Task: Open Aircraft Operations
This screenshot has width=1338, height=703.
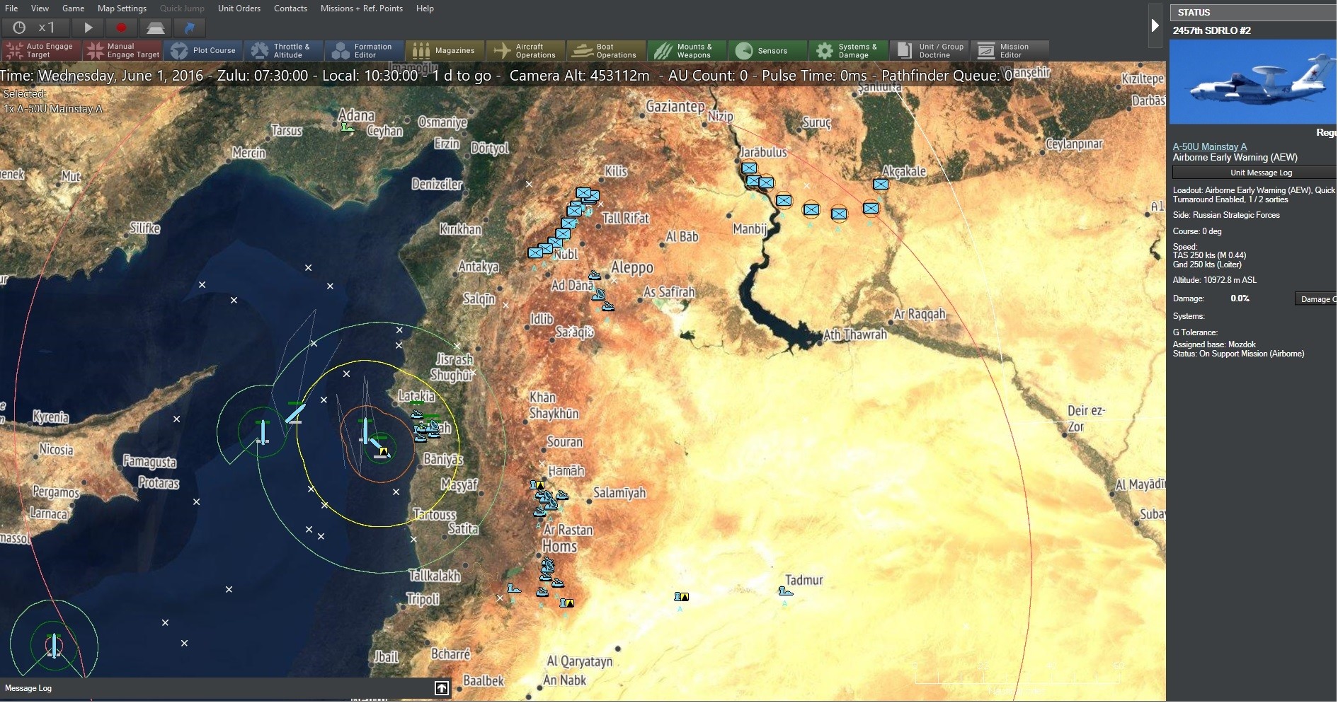Action: (x=525, y=50)
